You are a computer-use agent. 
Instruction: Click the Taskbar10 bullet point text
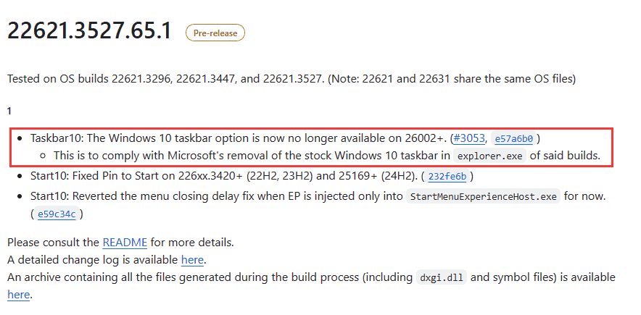[218, 138]
